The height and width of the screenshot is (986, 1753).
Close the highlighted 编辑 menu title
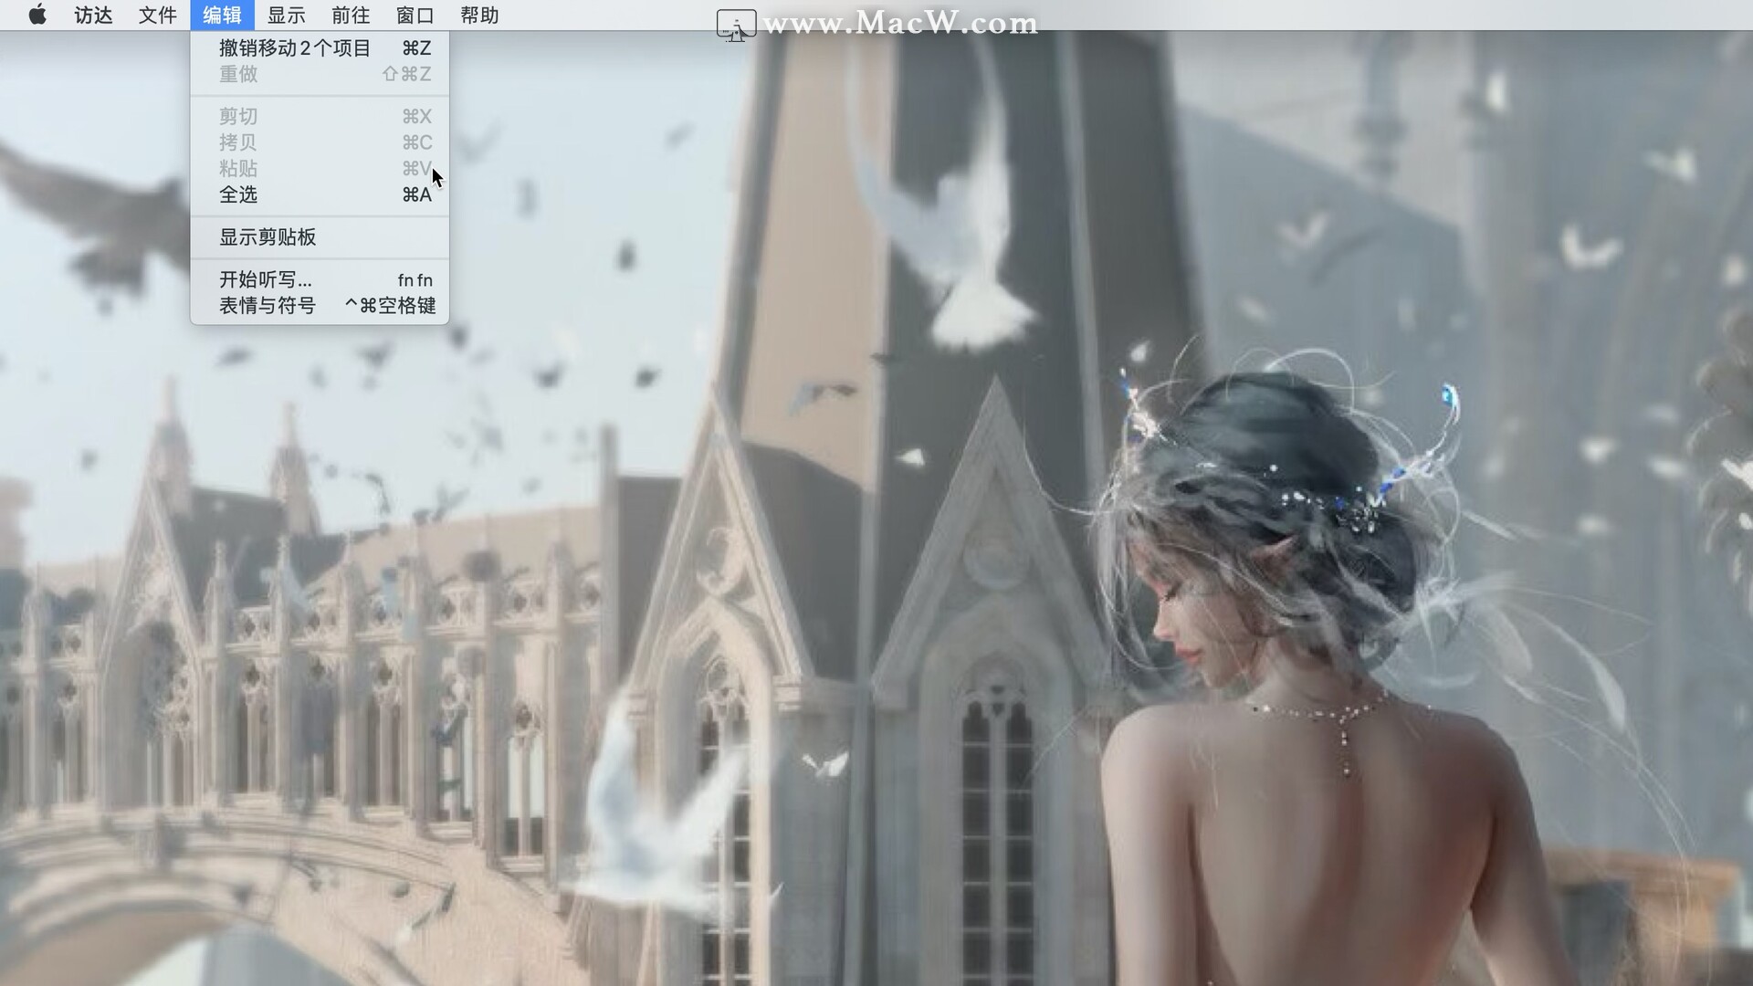[x=222, y=16]
